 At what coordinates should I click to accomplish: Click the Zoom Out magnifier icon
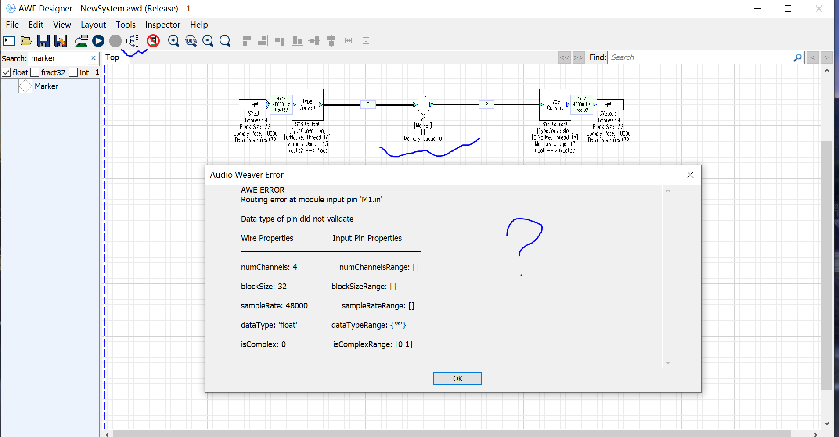click(x=208, y=41)
